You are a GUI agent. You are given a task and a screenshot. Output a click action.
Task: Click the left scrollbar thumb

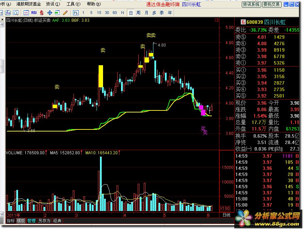click(x=2, y=66)
